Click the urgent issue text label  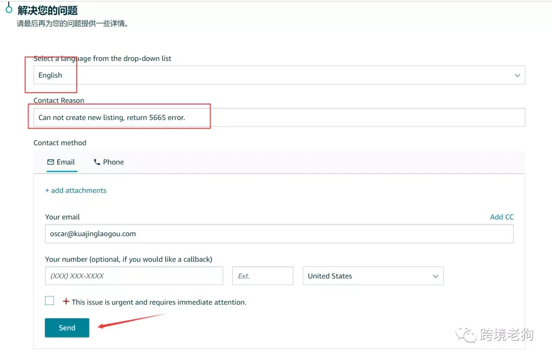pos(159,302)
